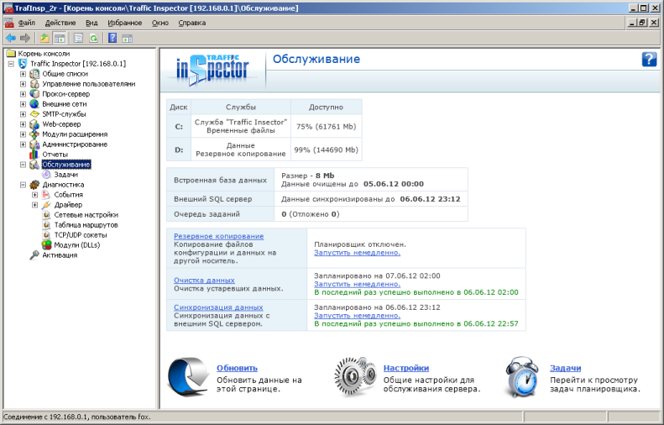Click the bottom Задачи link
Screen dimensions: 664x425
coord(565,368)
